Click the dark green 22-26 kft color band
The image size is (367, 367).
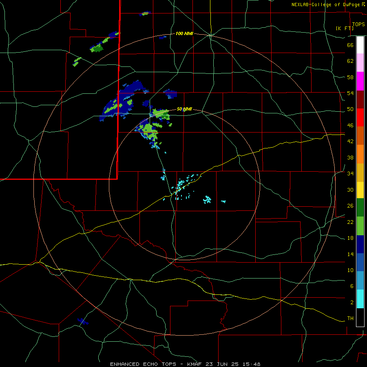360,208
